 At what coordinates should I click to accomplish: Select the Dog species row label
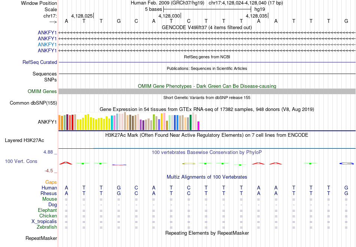pos(53,205)
